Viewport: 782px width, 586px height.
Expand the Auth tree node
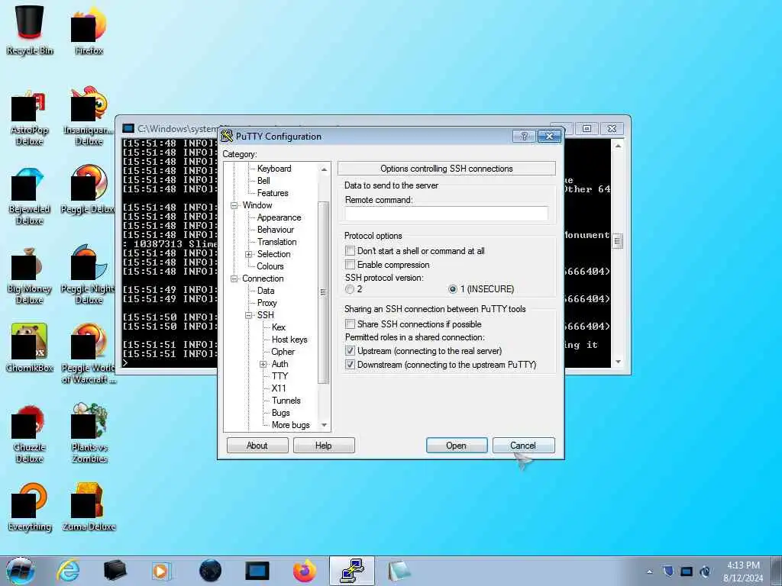point(263,364)
